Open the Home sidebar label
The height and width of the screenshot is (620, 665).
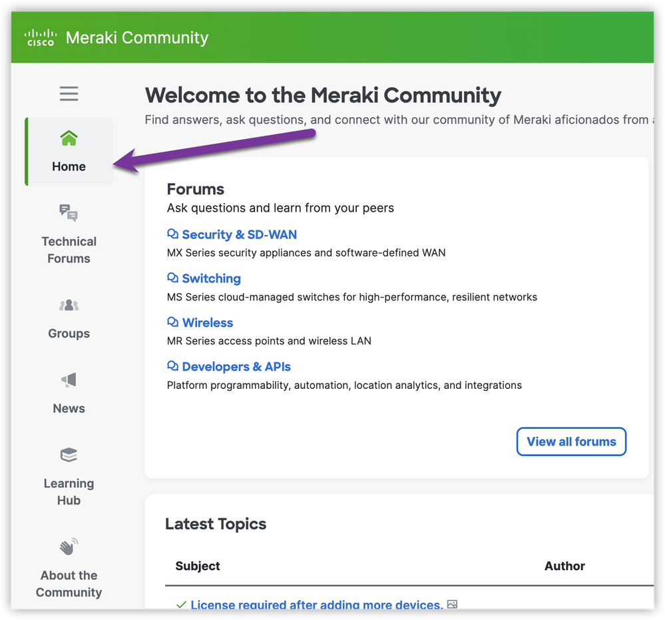pyautogui.click(x=69, y=166)
